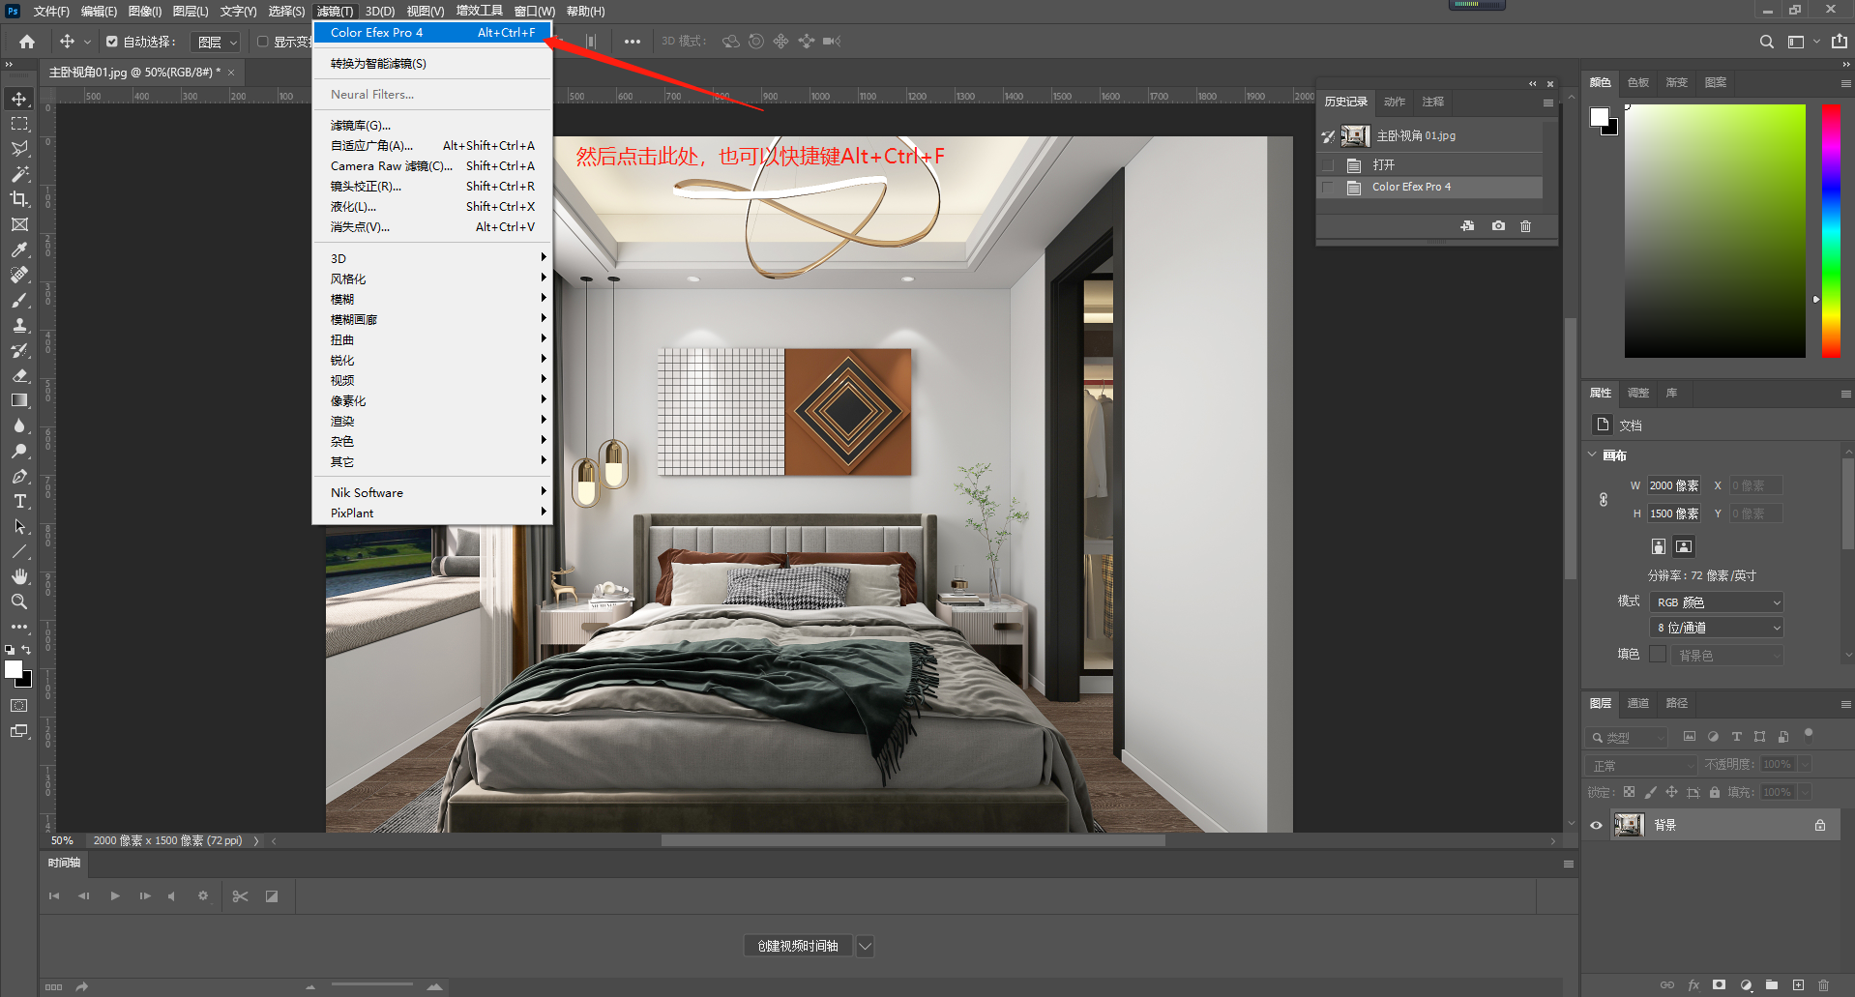Open the Auto-Select Layer dropdown
This screenshot has height=997, width=1855.
pos(216,42)
